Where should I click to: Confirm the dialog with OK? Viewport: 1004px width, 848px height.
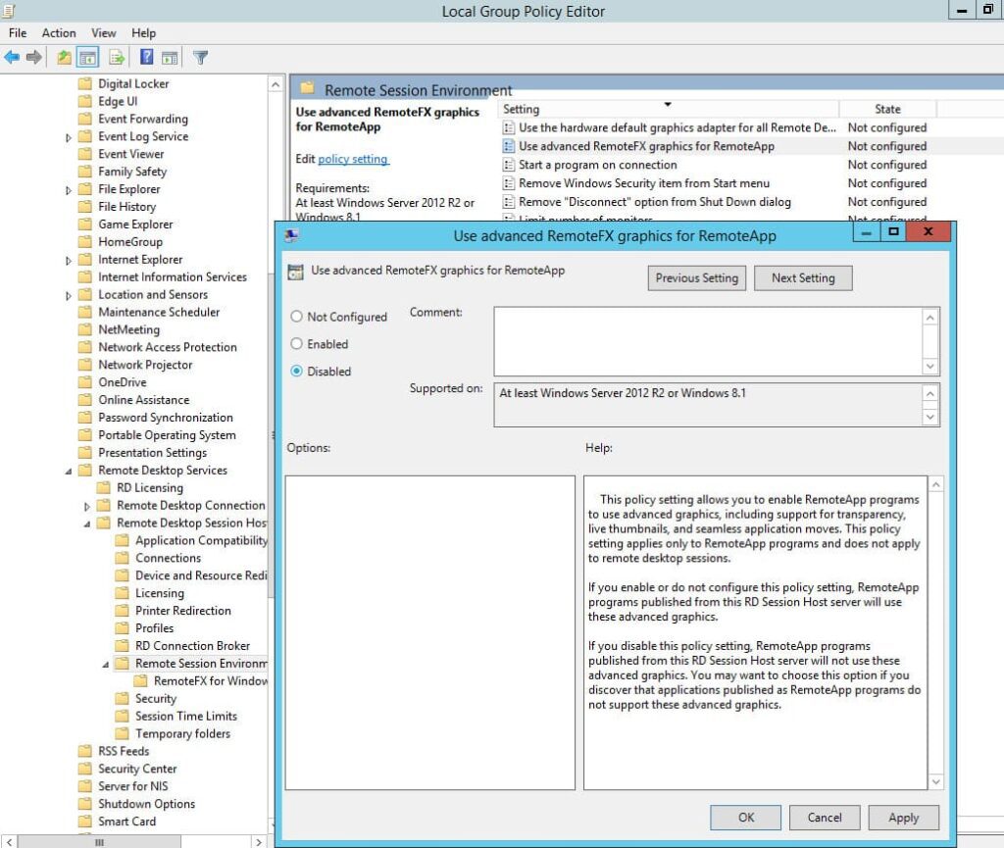coord(746,818)
